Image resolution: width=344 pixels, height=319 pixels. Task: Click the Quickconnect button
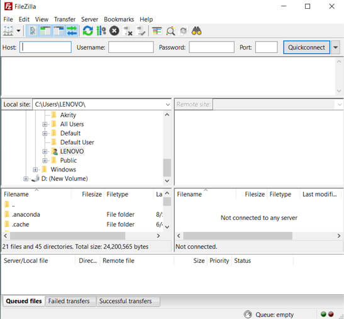coord(306,47)
